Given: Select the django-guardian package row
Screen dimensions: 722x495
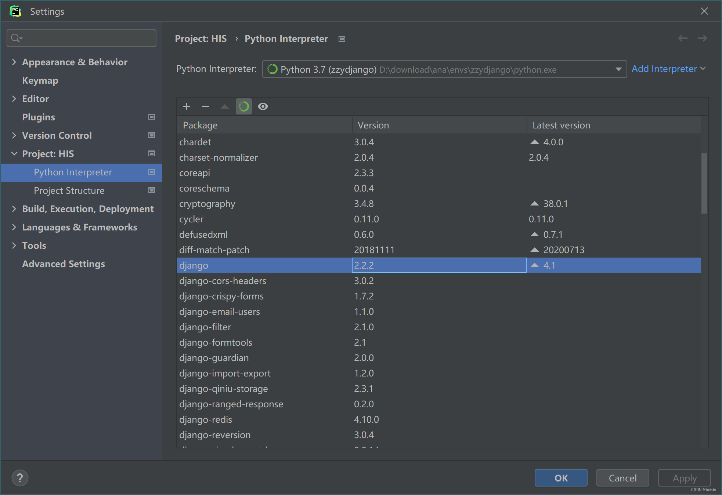Looking at the screenshot, I should tap(439, 358).
